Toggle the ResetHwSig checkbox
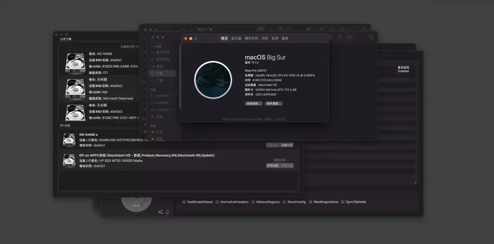 coord(284,202)
